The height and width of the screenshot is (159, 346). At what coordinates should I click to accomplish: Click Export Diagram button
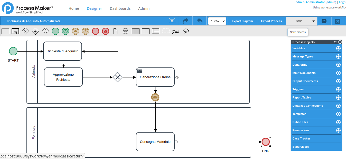242,21
